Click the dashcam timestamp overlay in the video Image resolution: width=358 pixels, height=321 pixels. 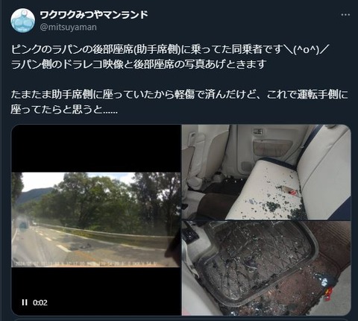click(84, 264)
